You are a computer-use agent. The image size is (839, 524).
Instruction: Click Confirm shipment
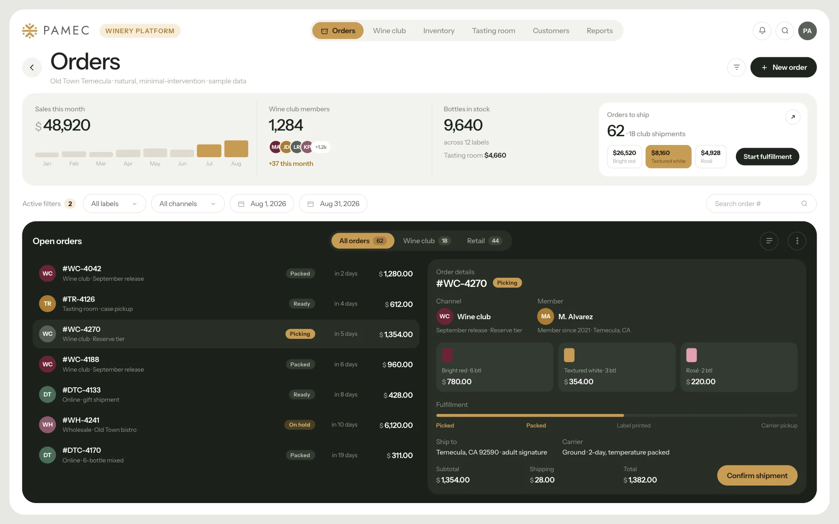[x=757, y=476]
